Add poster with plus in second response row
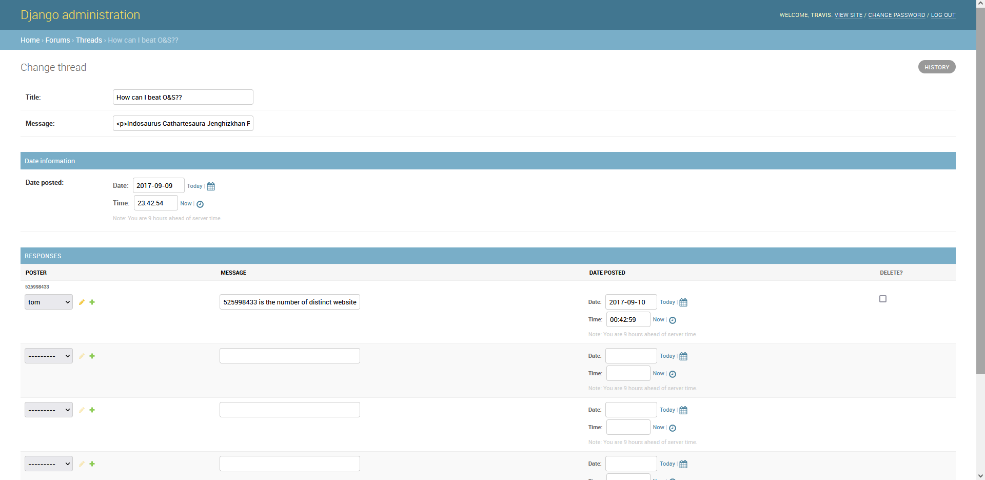The height and width of the screenshot is (480, 985). [x=92, y=356]
